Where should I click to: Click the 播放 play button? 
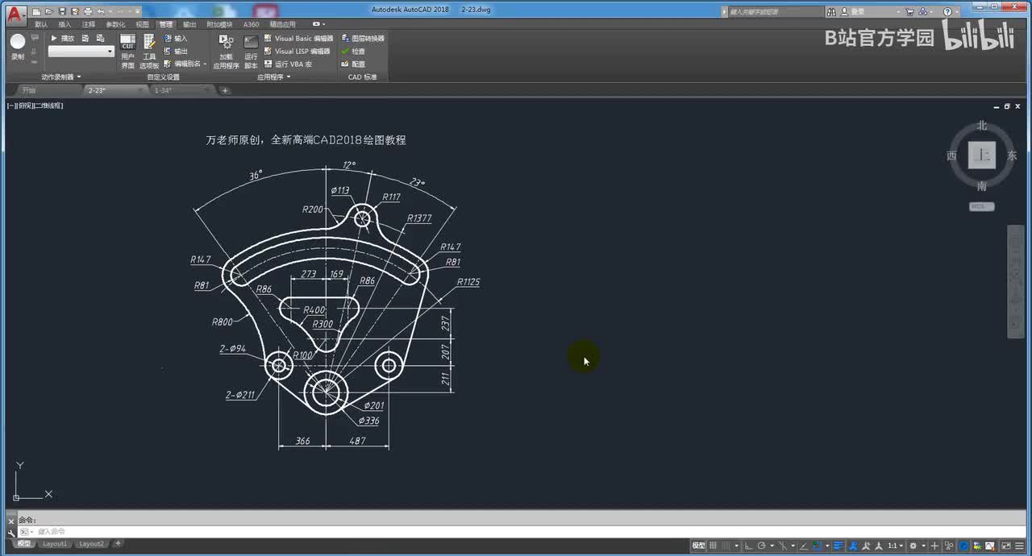tap(63, 38)
